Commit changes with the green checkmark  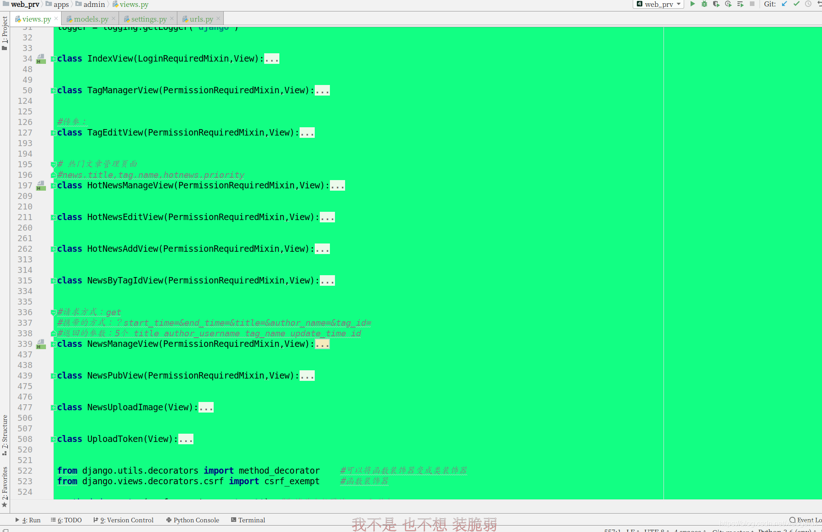(x=796, y=4)
